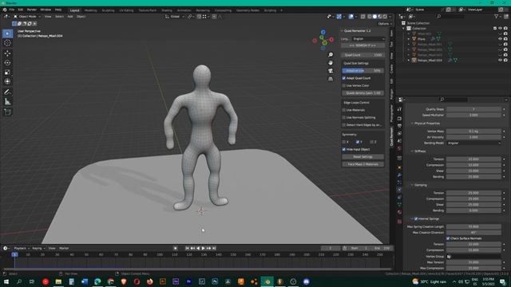The image size is (511, 287).
Task: Switch to the Modeling workspace tab
Action: (x=90, y=10)
